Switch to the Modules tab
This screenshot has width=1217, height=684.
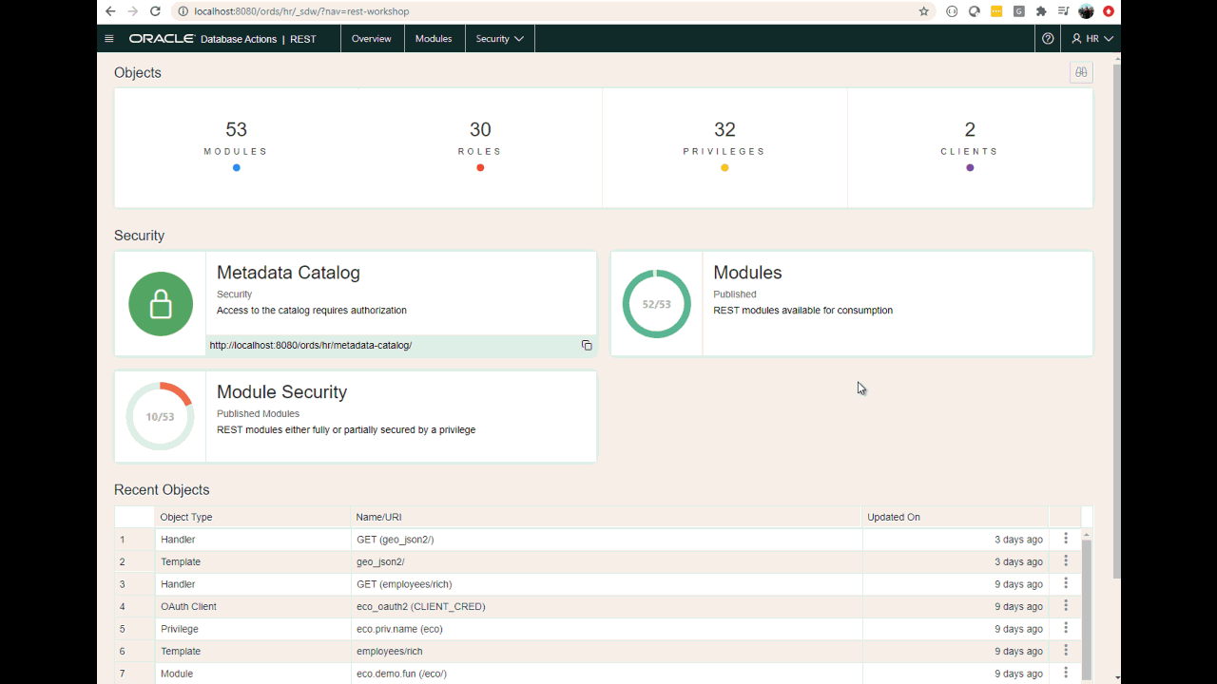coord(434,39)
